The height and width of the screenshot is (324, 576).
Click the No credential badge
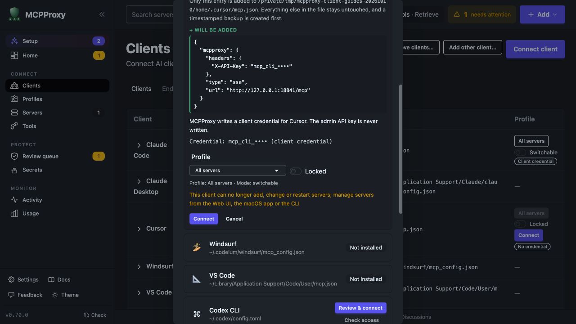point(532,247)
